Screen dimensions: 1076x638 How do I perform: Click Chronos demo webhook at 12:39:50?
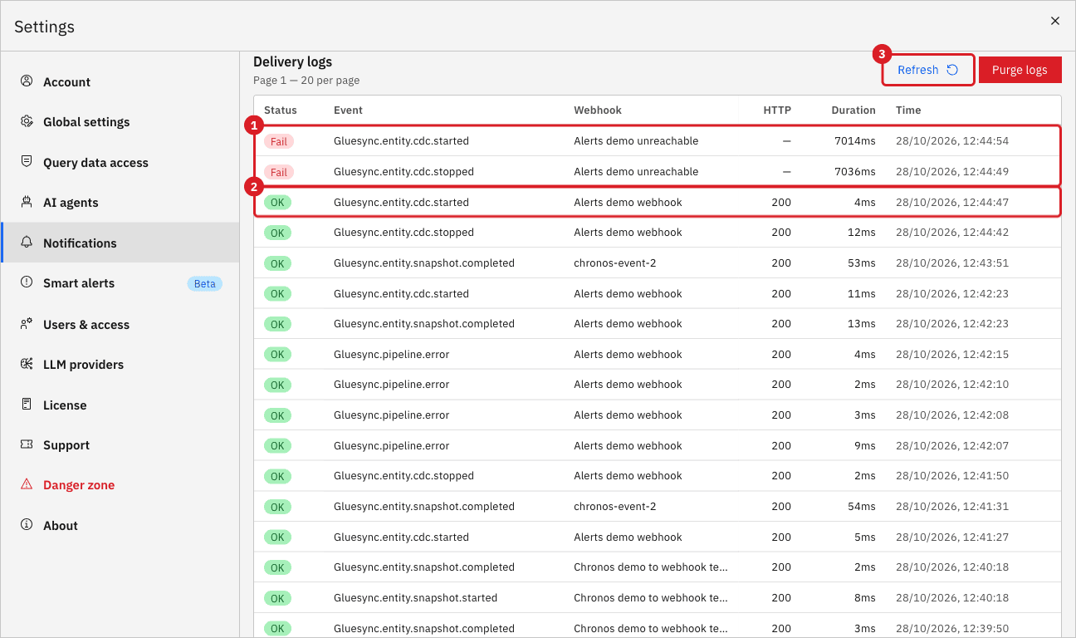tap(651, 628)
